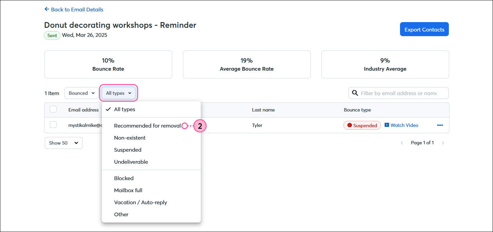Click the green Sent status badge
The image size is (493, 232).
point(52,35)
